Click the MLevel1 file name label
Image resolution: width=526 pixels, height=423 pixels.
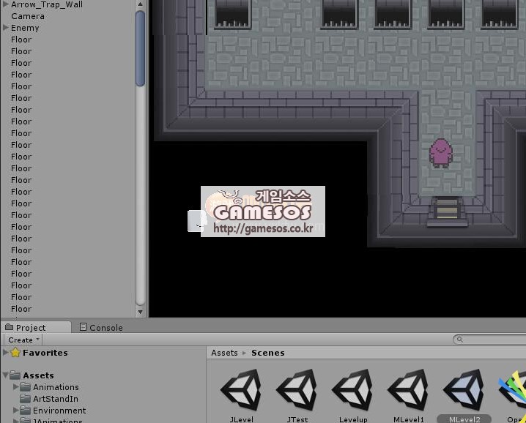tap(409, 419)
